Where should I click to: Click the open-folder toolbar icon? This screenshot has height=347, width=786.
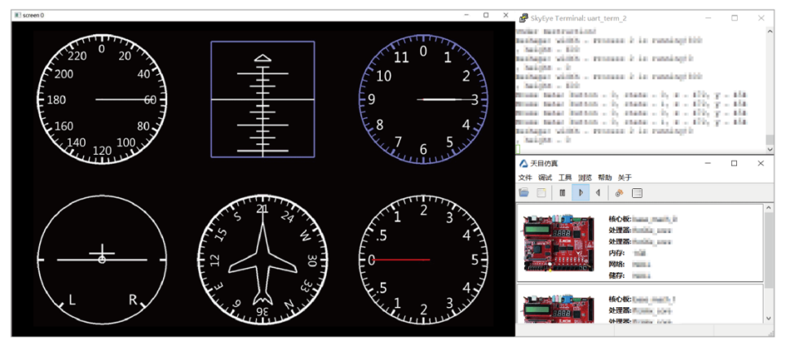point(524,193)
